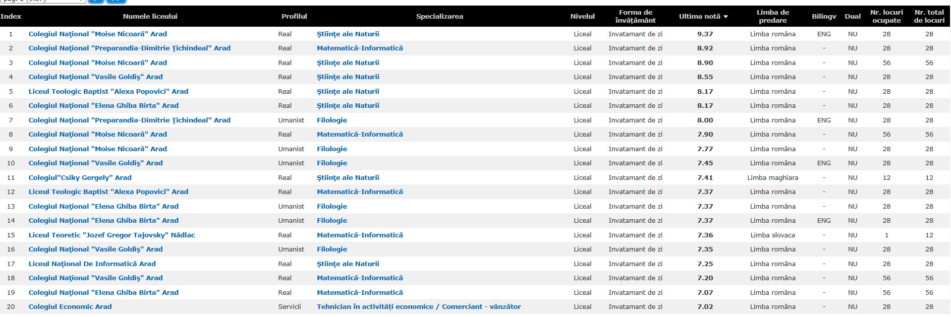
Task: Open Elena Ghiba Birta link in row 19
Action: pyautogui.click(x=103, y=292)
